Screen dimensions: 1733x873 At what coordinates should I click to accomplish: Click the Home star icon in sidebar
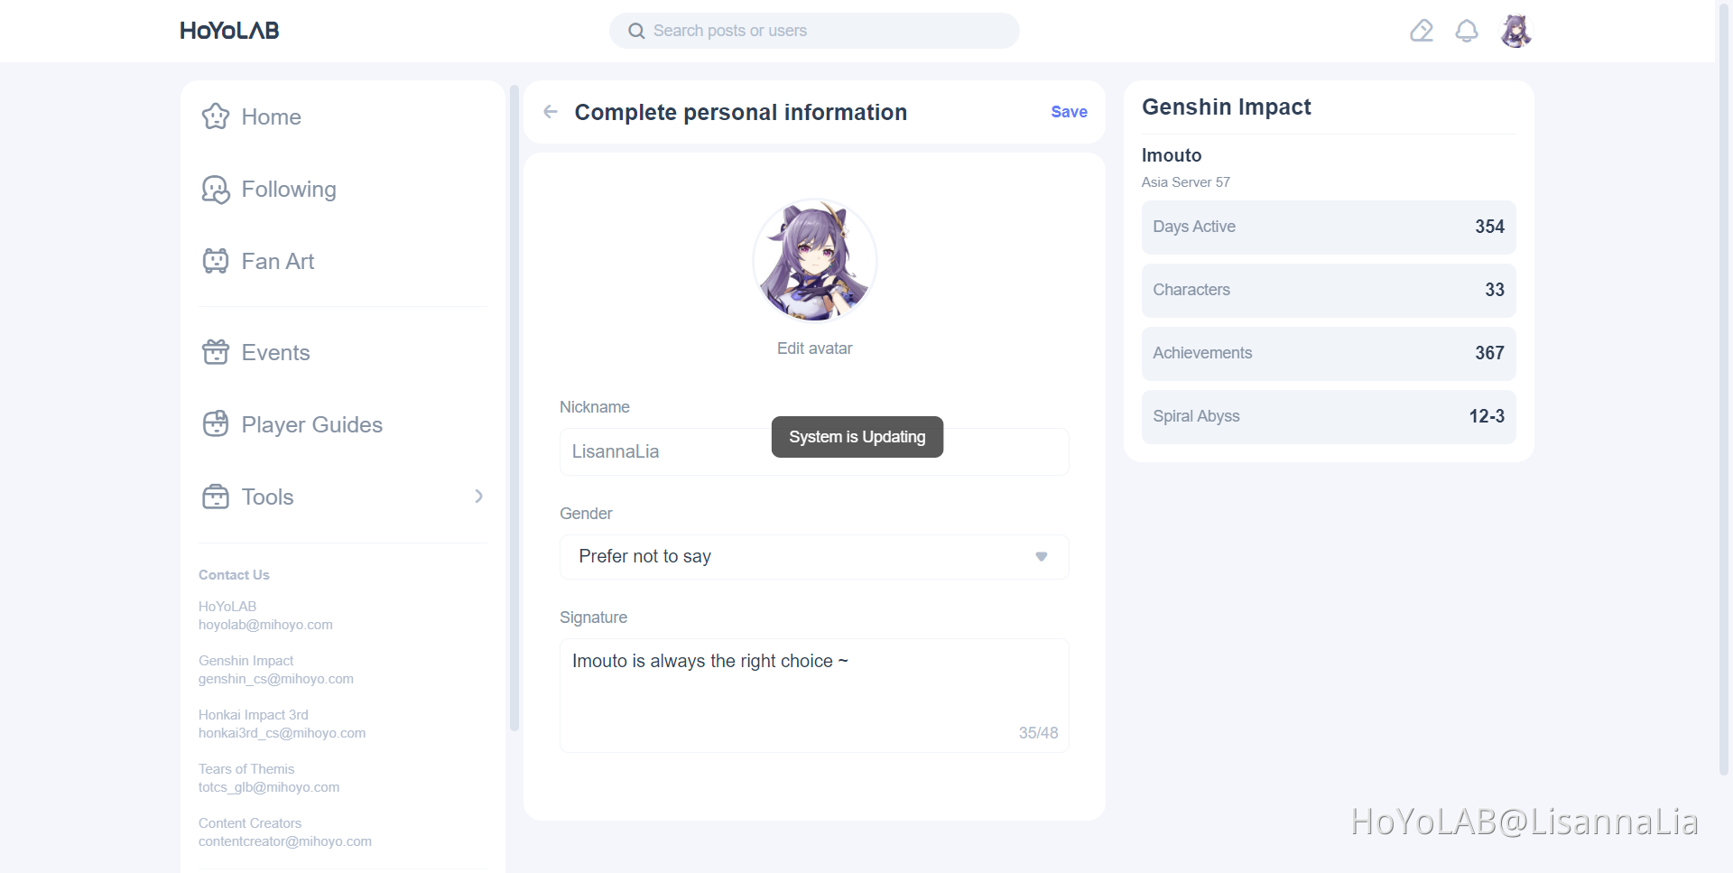point(216,116)
